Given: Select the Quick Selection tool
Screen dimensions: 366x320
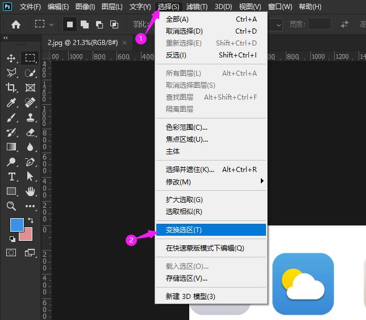Looking at the screenshot, I should [x=30, y=73].
